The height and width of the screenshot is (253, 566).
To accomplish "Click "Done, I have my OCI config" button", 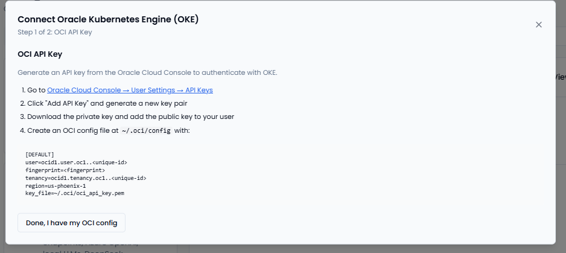I will 71,222.
